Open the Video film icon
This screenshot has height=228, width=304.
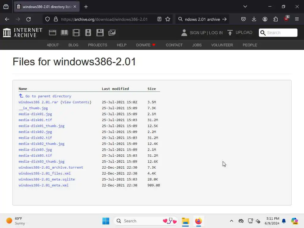pyautogui.click(x=76, y=33)
